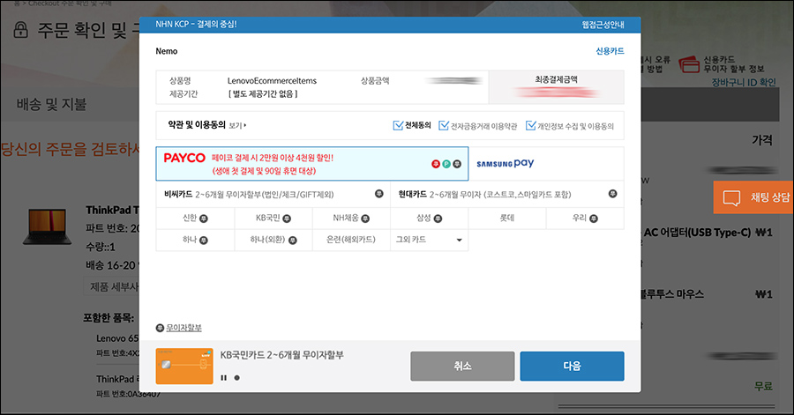Open 장바구니 ID 확인 link in background page

click(744, 82)
